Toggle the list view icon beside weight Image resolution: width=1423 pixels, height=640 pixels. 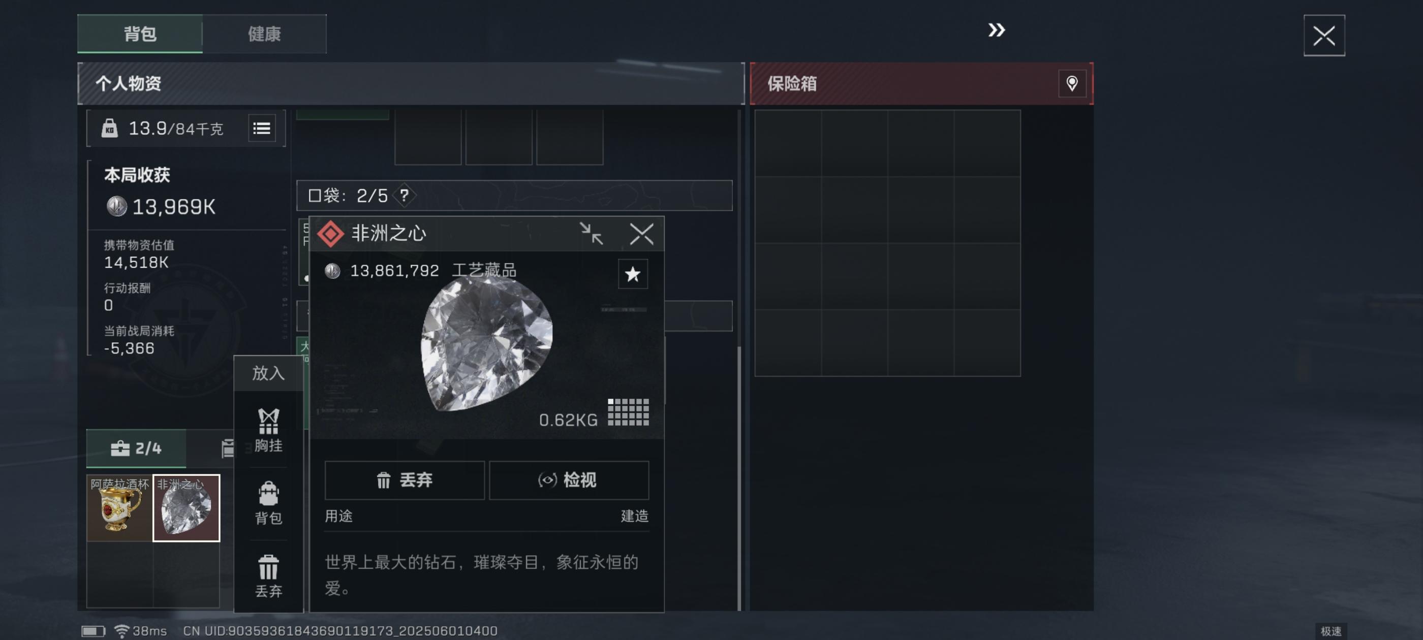pos(261,128)
